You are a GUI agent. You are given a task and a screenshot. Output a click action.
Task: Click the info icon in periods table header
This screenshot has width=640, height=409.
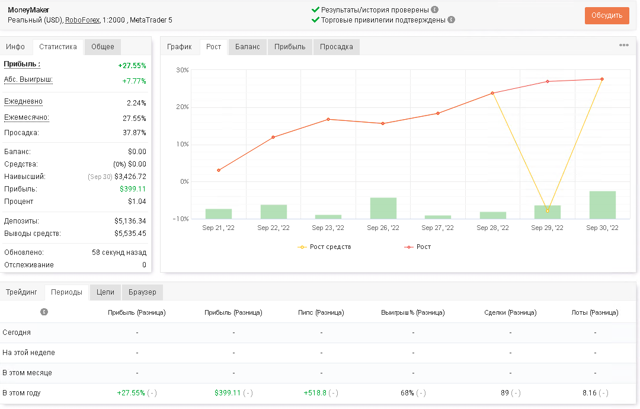[x=44, y=312]
